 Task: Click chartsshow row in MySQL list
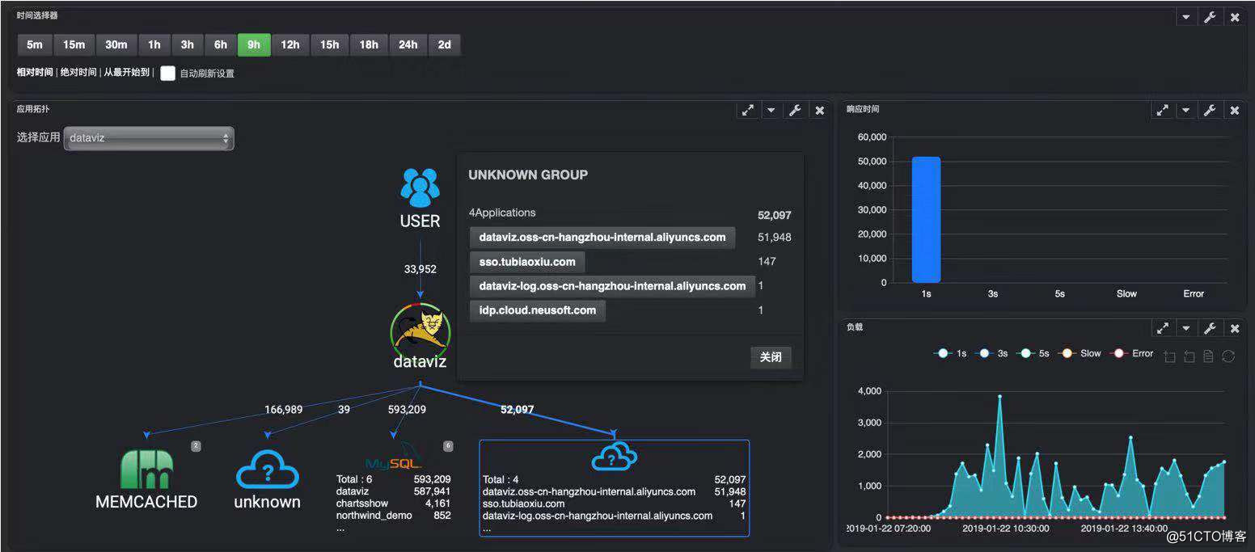[x=394, y=504]
